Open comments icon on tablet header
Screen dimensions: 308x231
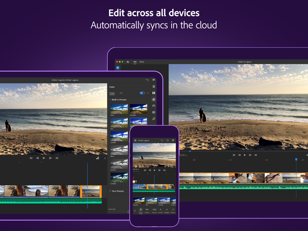tap(154, 80)
